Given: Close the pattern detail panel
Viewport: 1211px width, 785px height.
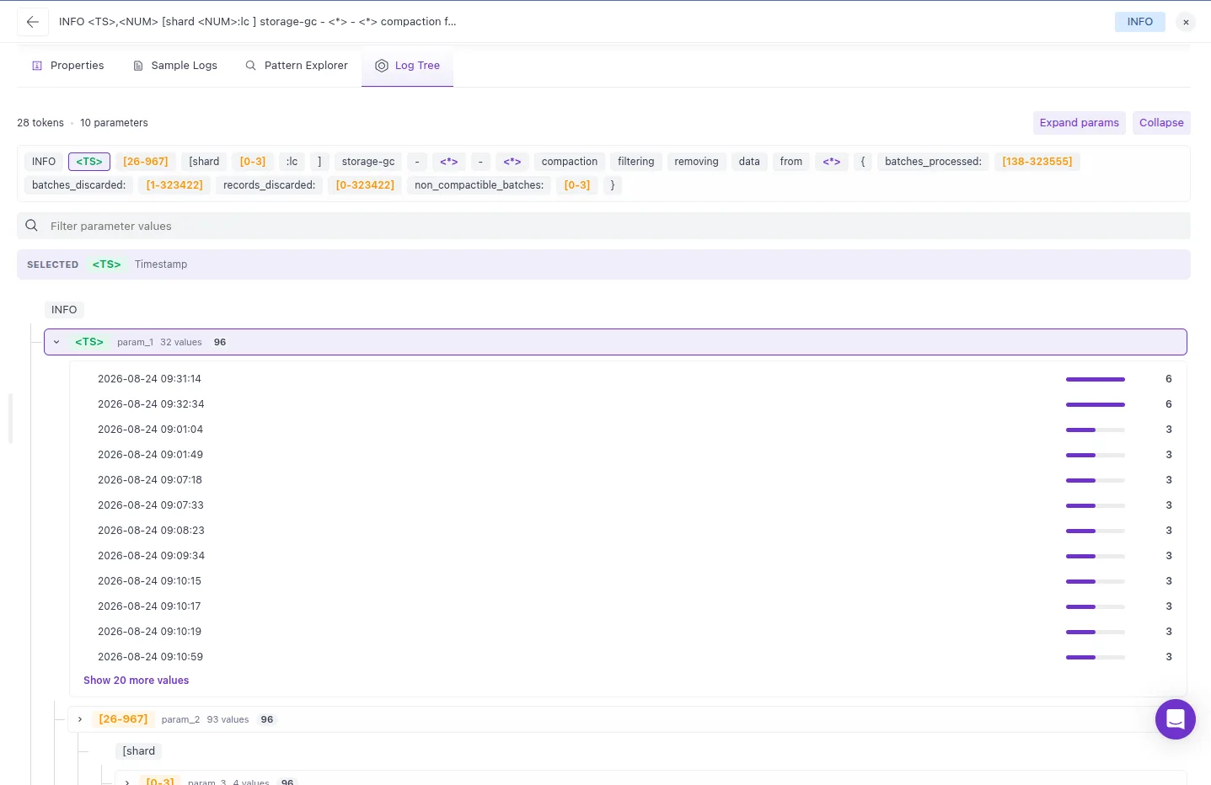Looking at the screenshot, I should click(1186, 23).
